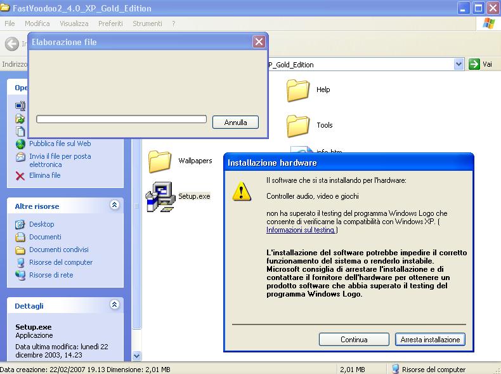The width and height of the screenshot is (501, 374).
Task: Open the Modifica menu
Action: click(37, 23)
